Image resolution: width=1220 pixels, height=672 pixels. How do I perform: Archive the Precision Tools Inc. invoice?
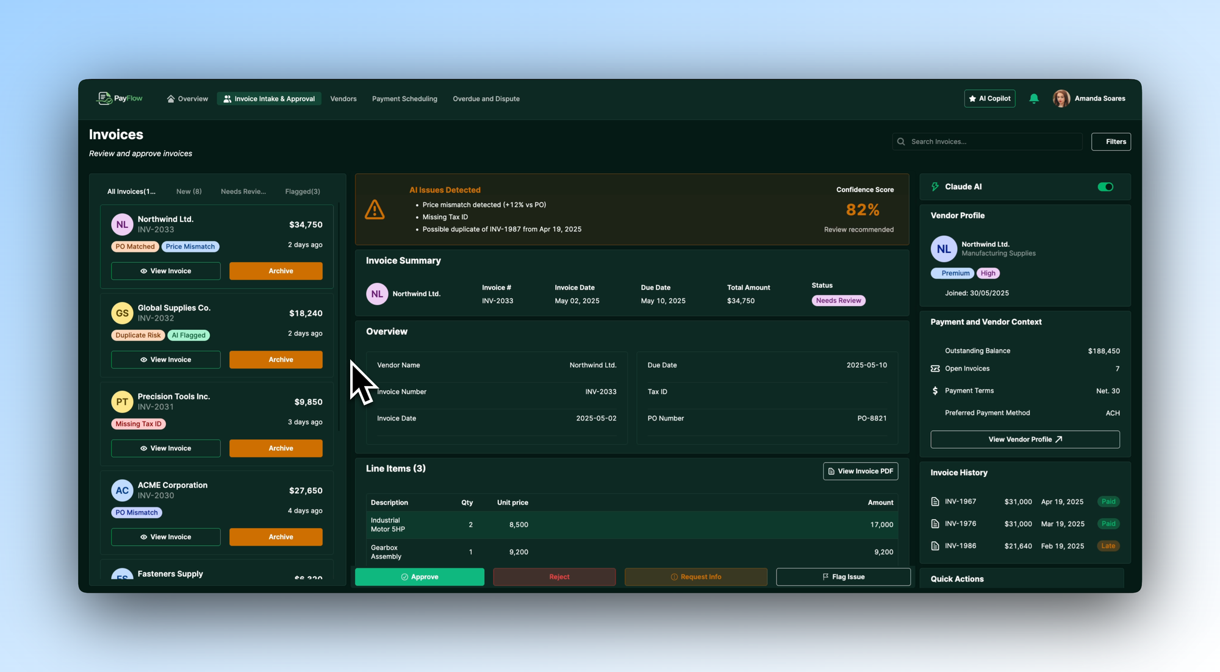(276, 448)
